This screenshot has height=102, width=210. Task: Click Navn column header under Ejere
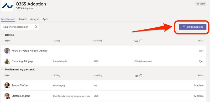click(x=8, y=41)
